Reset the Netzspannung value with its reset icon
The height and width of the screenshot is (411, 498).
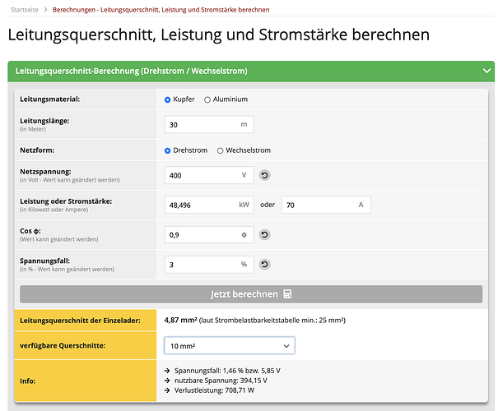[264, 175]
